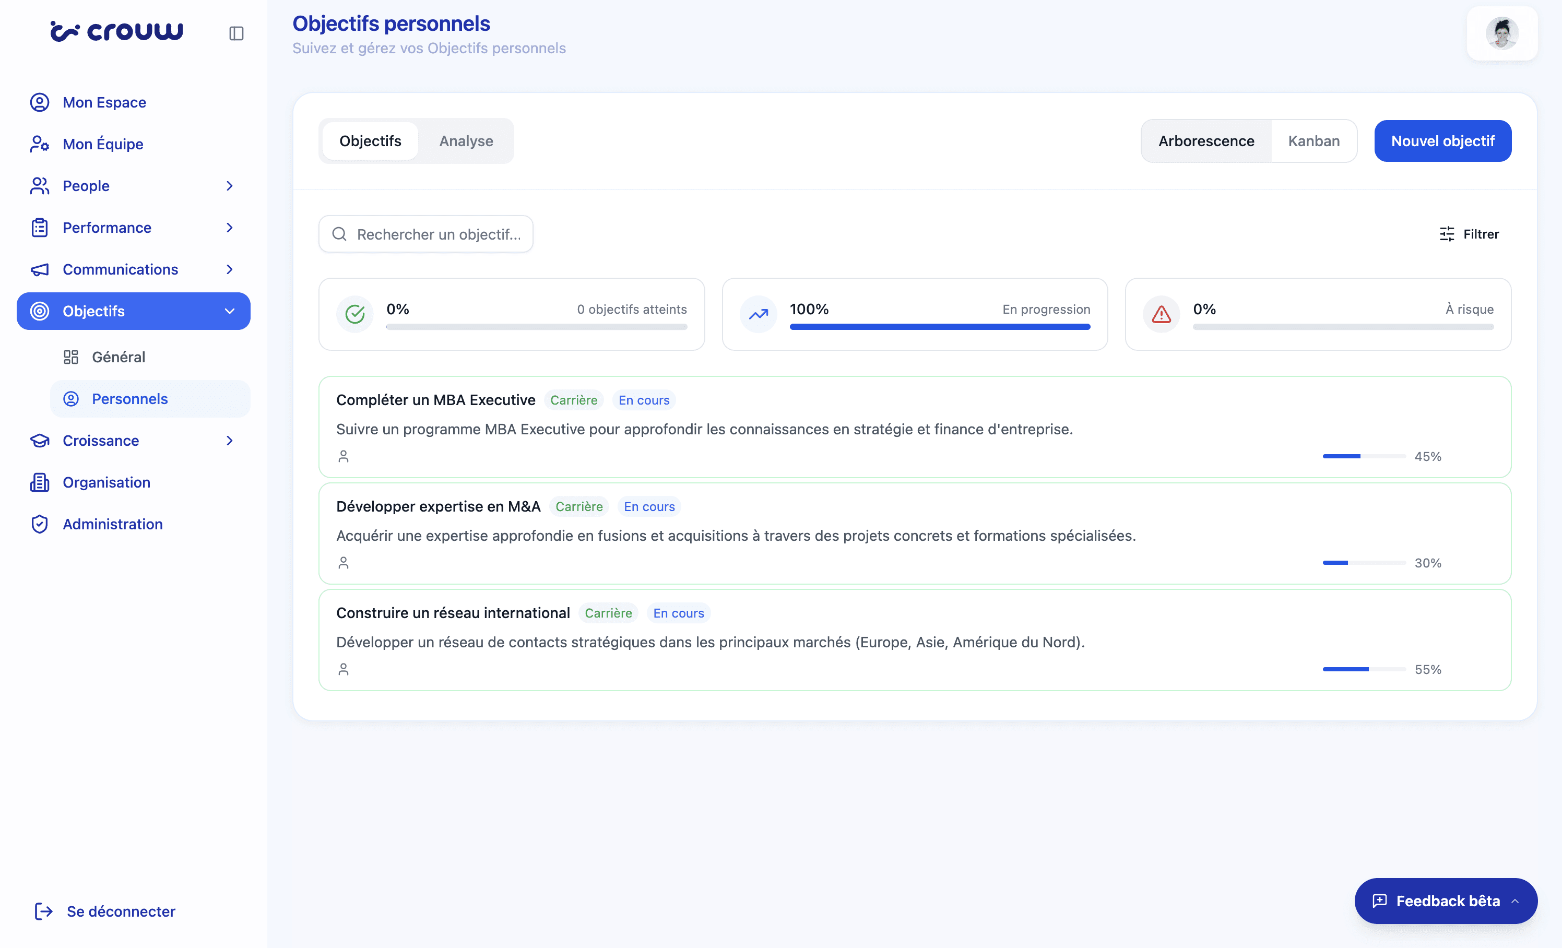Click the Nouvel objectif button
The width and height of the screenshot is (1562, 948).
(1442, 140)
